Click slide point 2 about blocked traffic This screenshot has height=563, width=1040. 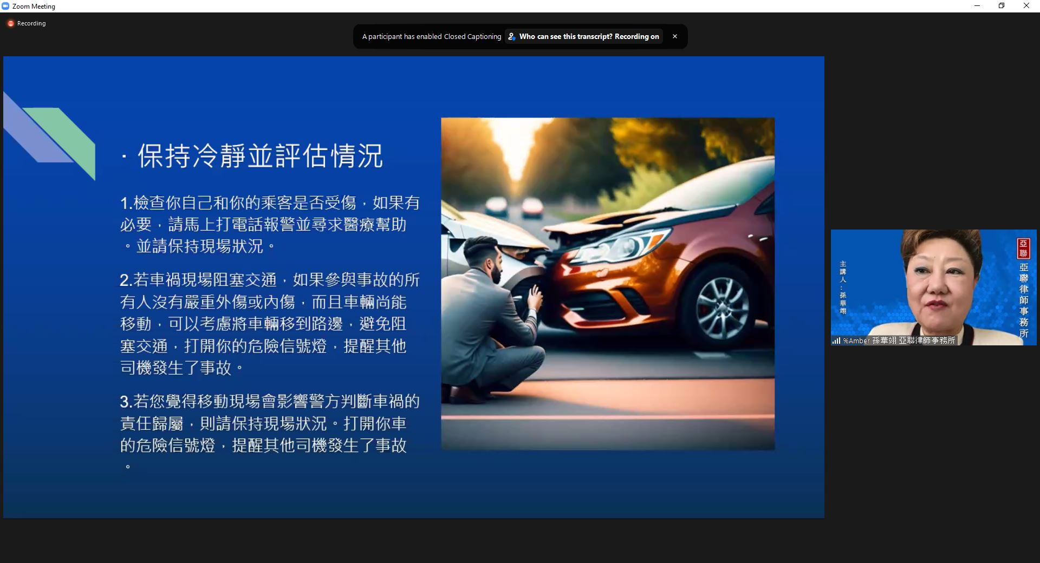[269, 324]
